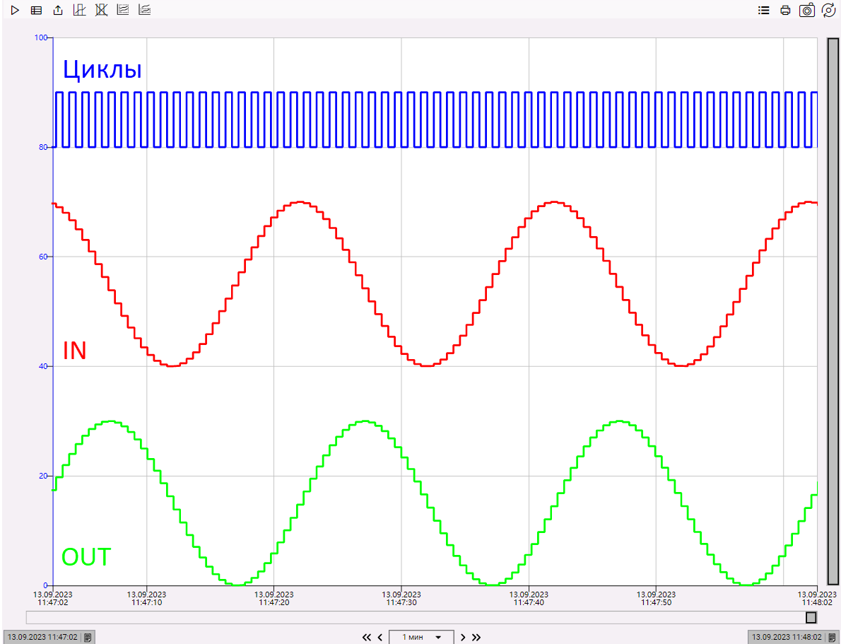Image resolution: width=841 pixels, height=644 pixels.
Task: Step back one interval with the single-left arrow
Action: pos(380,637)
